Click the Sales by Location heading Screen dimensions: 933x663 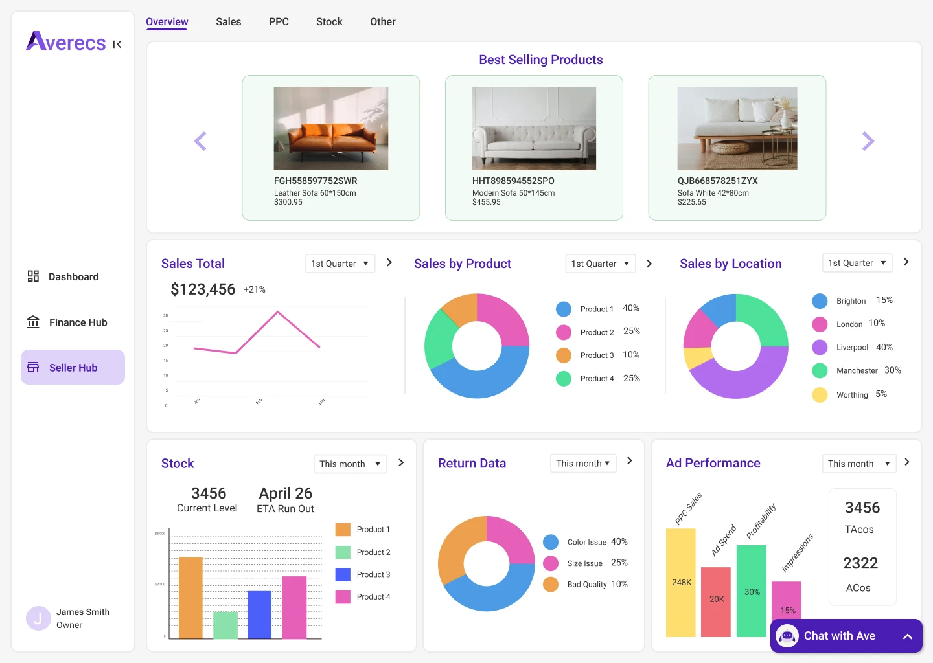[730, 264]
